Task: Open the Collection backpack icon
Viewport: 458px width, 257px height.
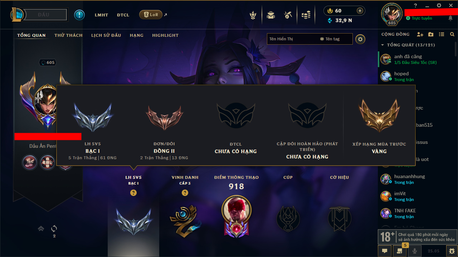Action: click(x=271, y=15)
